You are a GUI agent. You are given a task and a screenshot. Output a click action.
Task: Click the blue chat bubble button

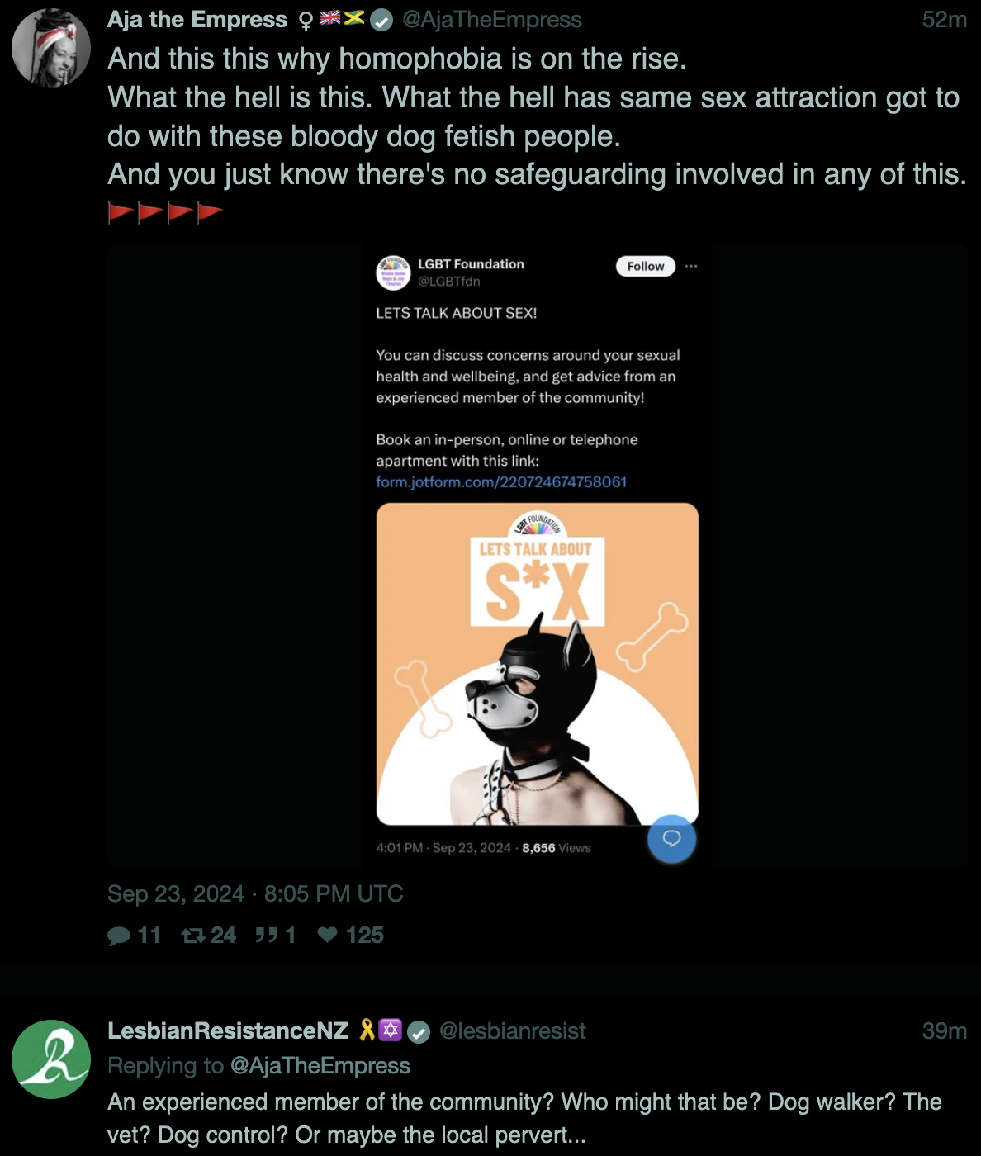click(x=671, y=839)
